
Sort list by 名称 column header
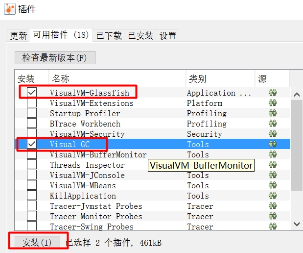(x=117, y=78)
